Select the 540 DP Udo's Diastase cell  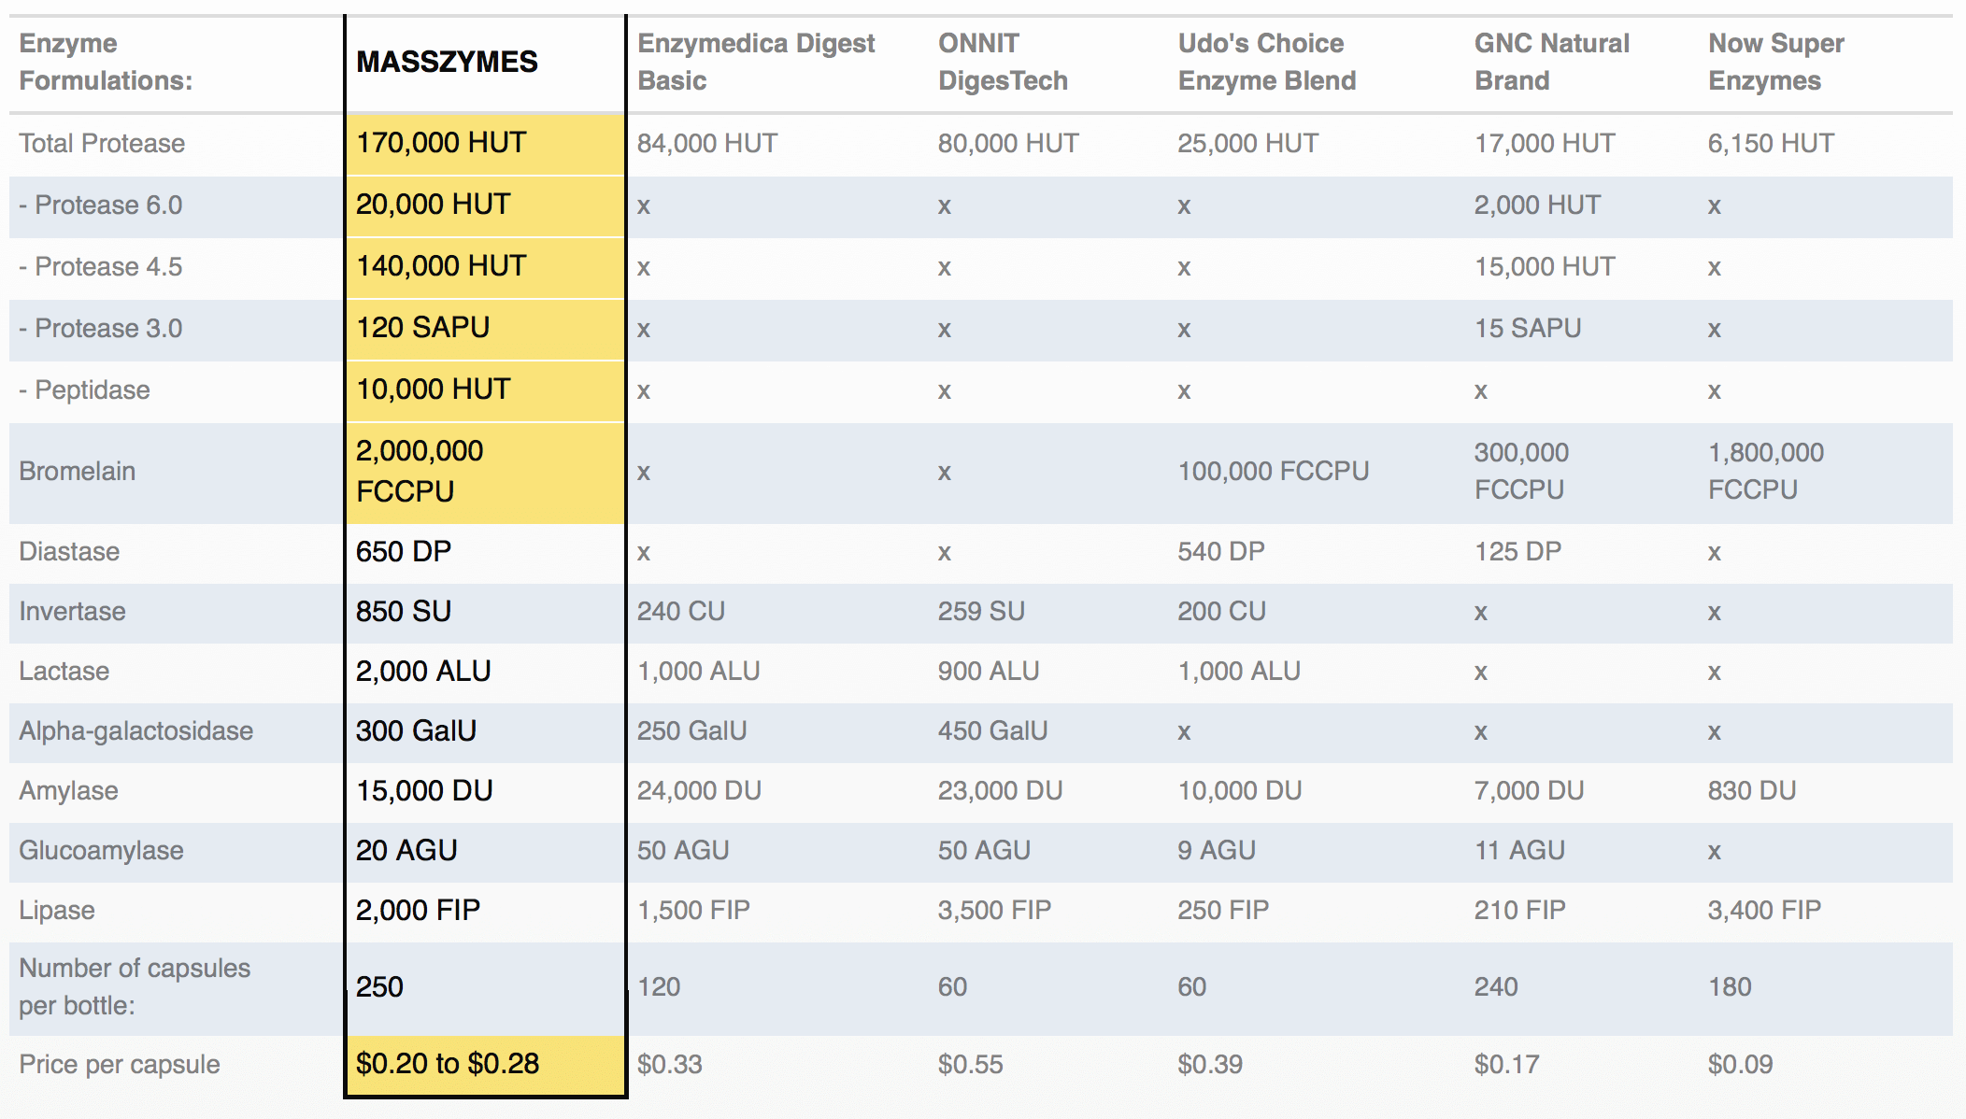click(1220, 552)
